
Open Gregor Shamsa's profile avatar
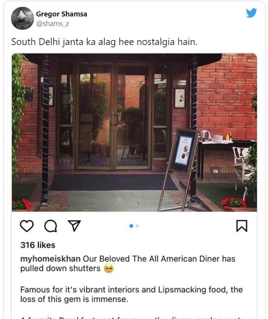pos(23,18)
